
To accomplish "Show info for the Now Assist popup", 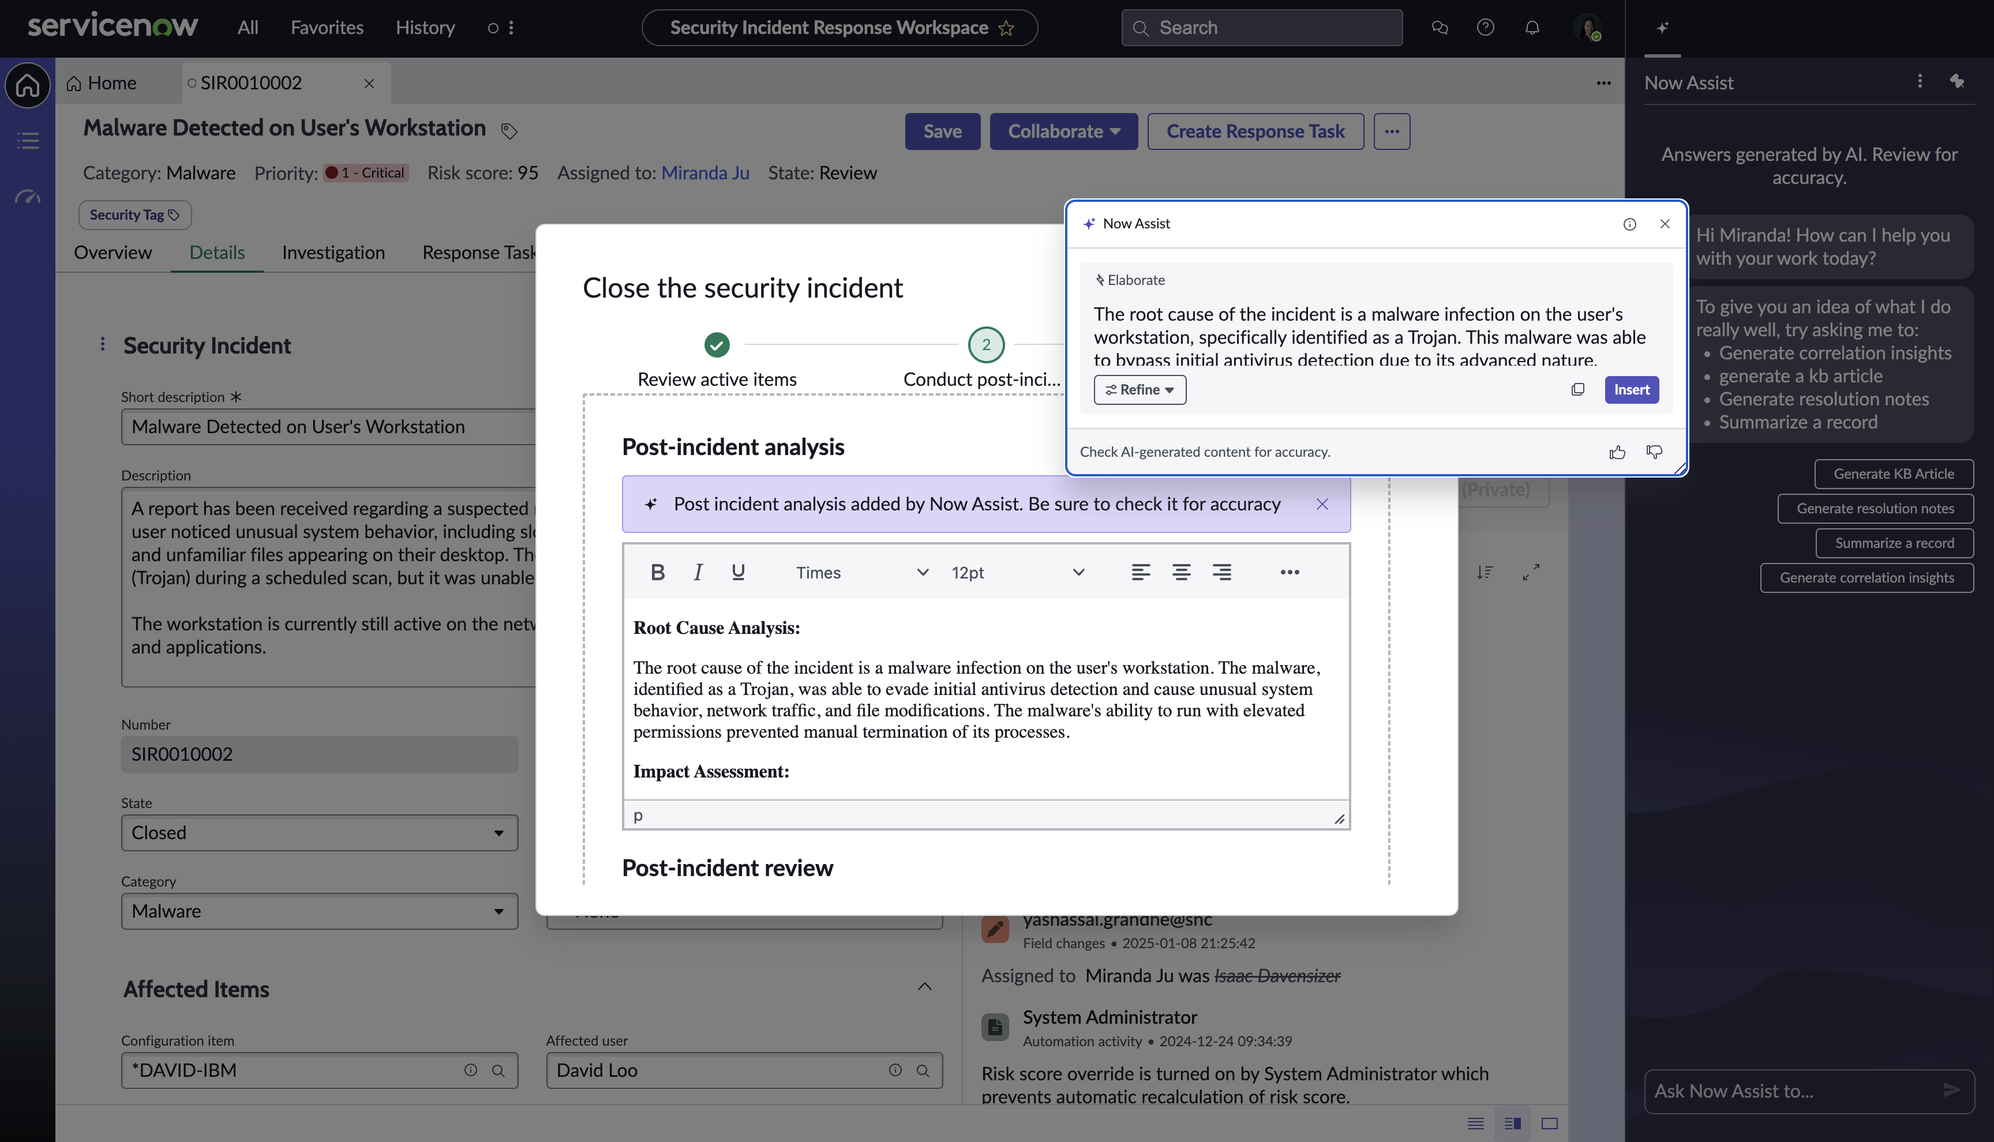I will click(x=1629, y=224).
